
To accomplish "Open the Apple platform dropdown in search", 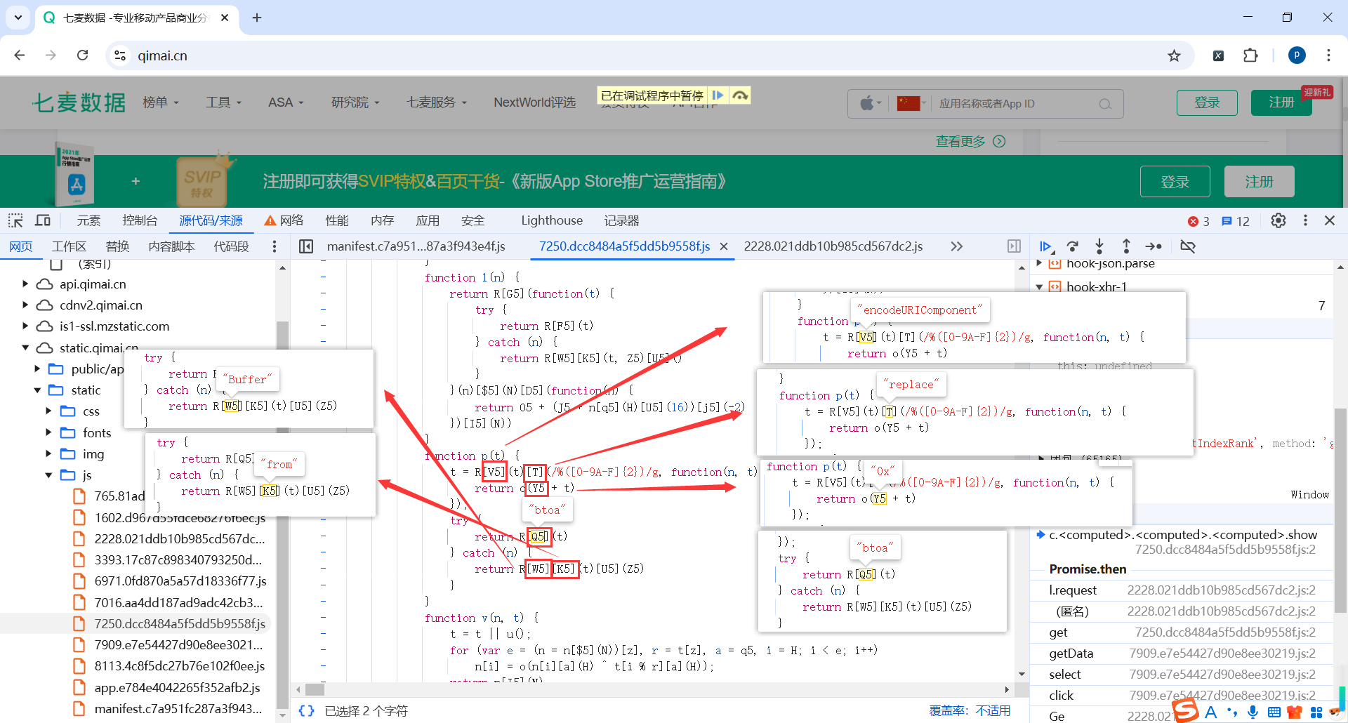I will (x=870, y=104).
